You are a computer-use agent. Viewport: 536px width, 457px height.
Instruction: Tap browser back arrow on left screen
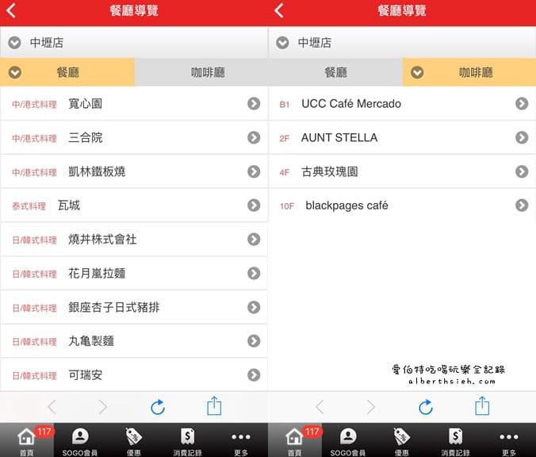(x=52, y=407)
